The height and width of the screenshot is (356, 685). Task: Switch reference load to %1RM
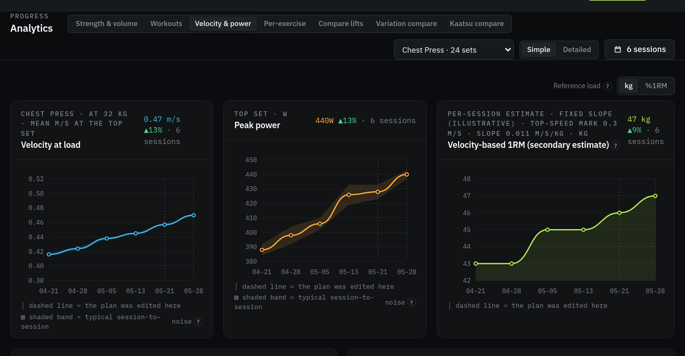tap(656, 86)
